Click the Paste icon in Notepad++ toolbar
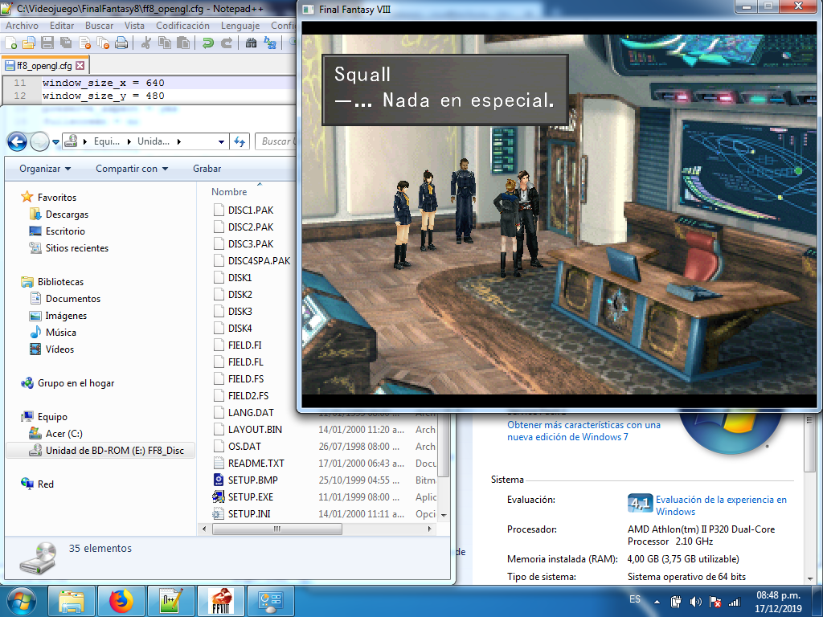Viewport: 823px width, 617px height. click(182, 43)
